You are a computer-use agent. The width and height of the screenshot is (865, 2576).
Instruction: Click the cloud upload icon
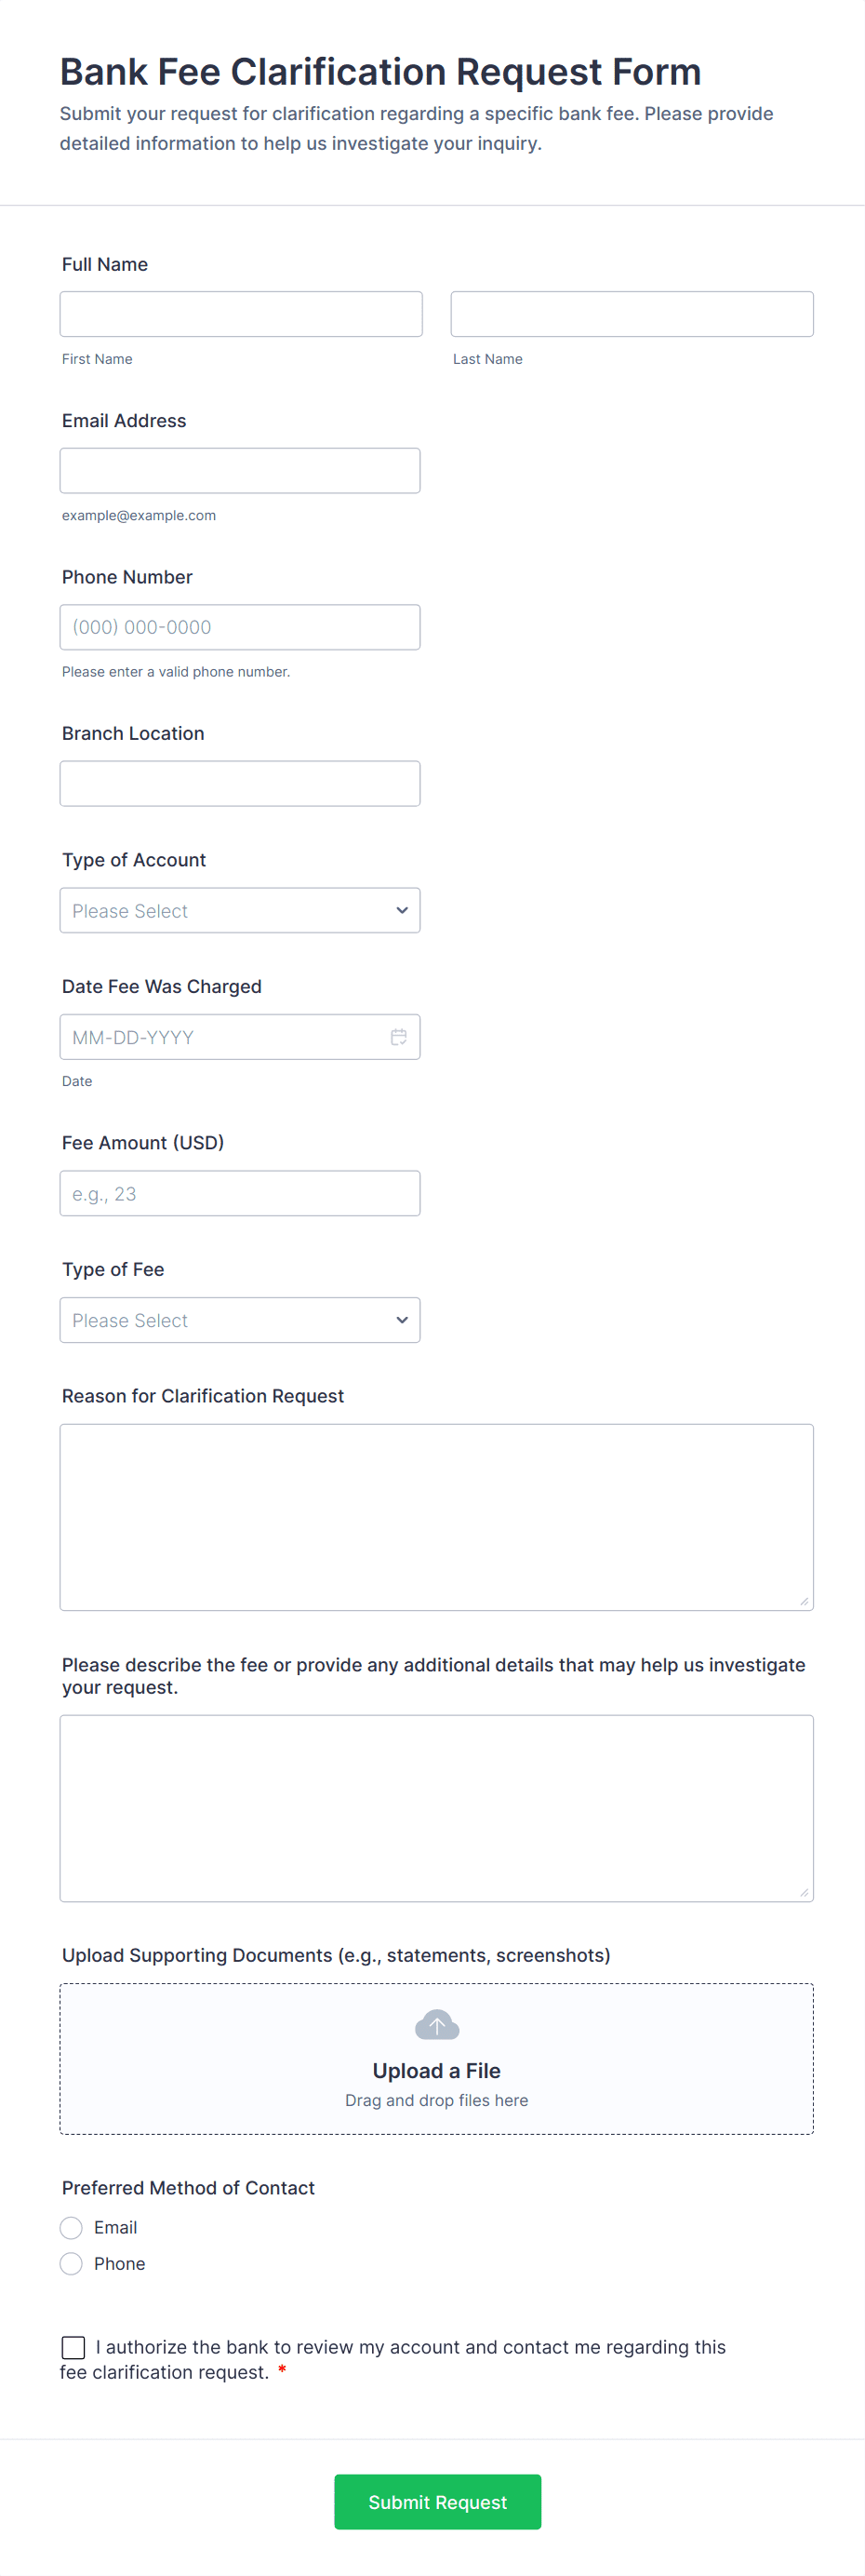pos(437,2025)
